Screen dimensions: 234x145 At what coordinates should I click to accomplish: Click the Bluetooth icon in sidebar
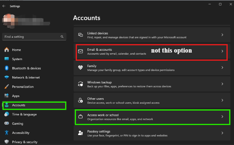pyautogui.click(x=7, y=68)
